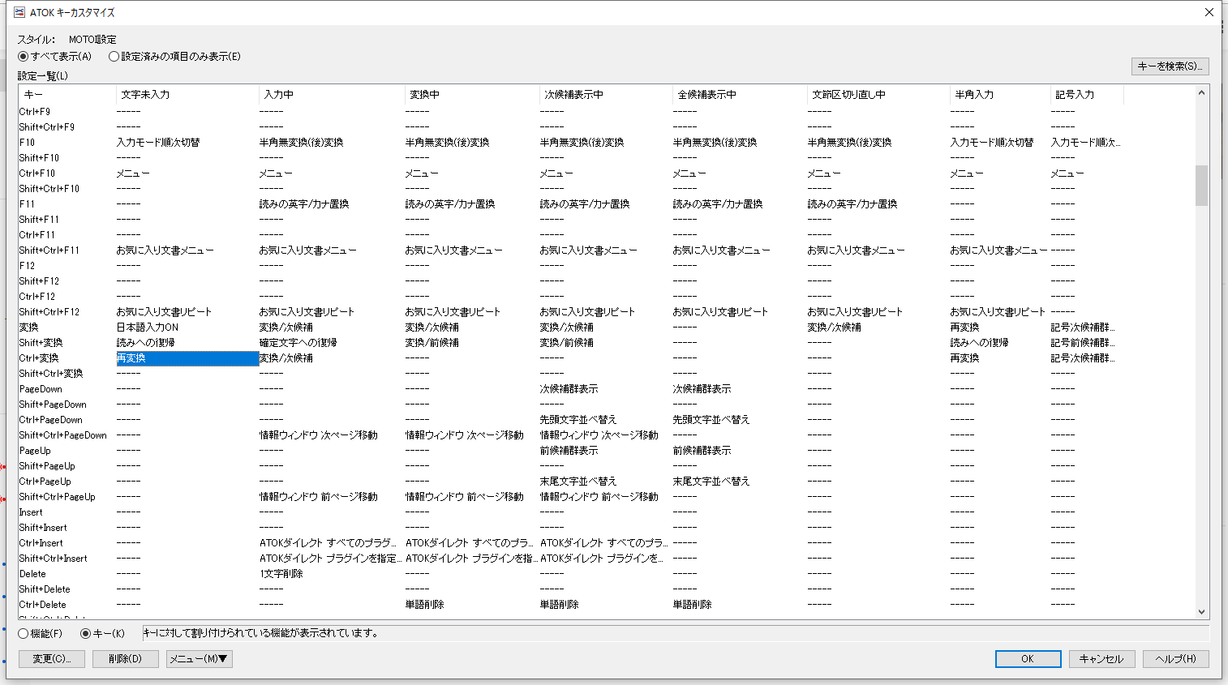1228x685 pixels.
Task: Click the 変換中 column header
Action: pyautogui.click(x=472, y=95)
